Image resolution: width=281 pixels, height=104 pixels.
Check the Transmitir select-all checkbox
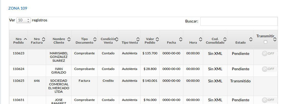[266, 42]
